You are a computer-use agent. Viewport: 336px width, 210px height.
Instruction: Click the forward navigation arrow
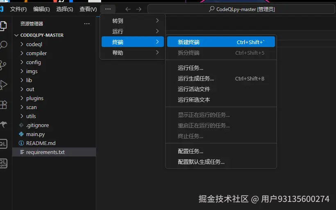[139, 9]
